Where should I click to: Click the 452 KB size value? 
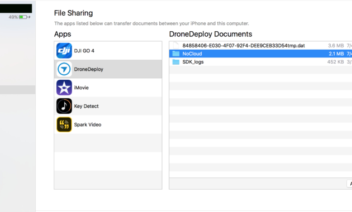(x=335, y=62)
